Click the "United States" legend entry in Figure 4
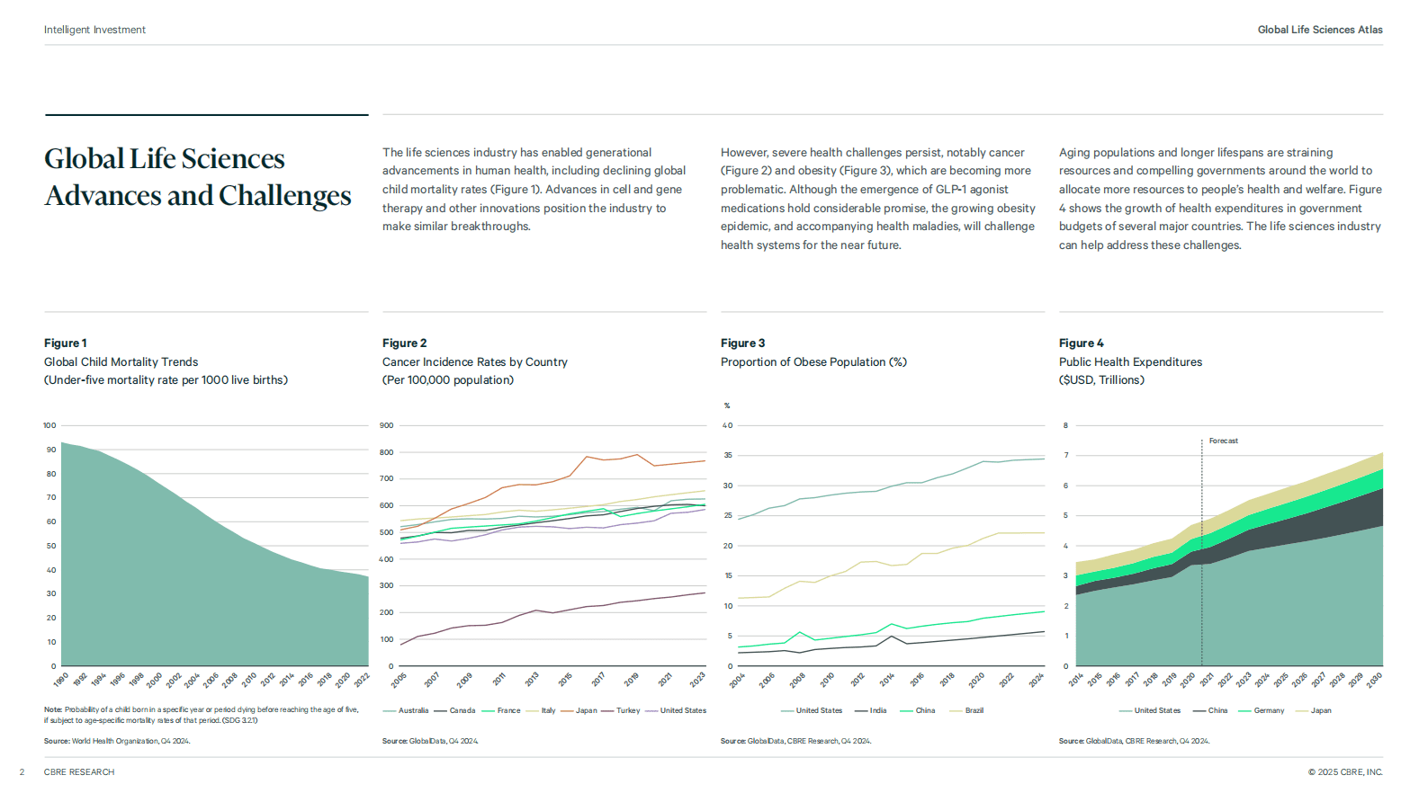Screen dimensions: 1428x802 tap(1150, 710)
